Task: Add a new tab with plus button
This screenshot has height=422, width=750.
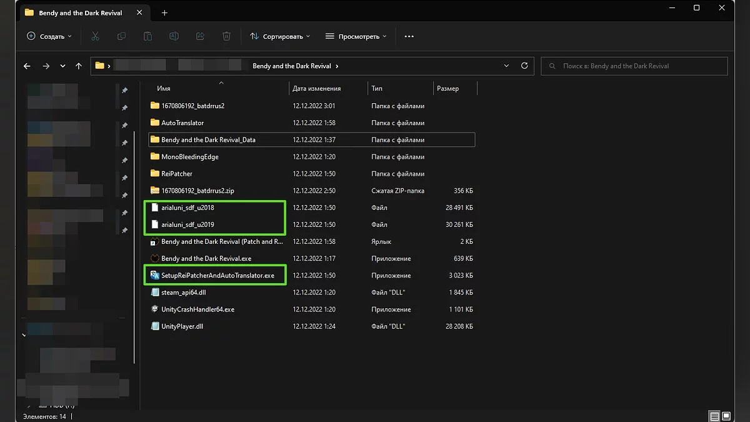Action: coord(164,13)
